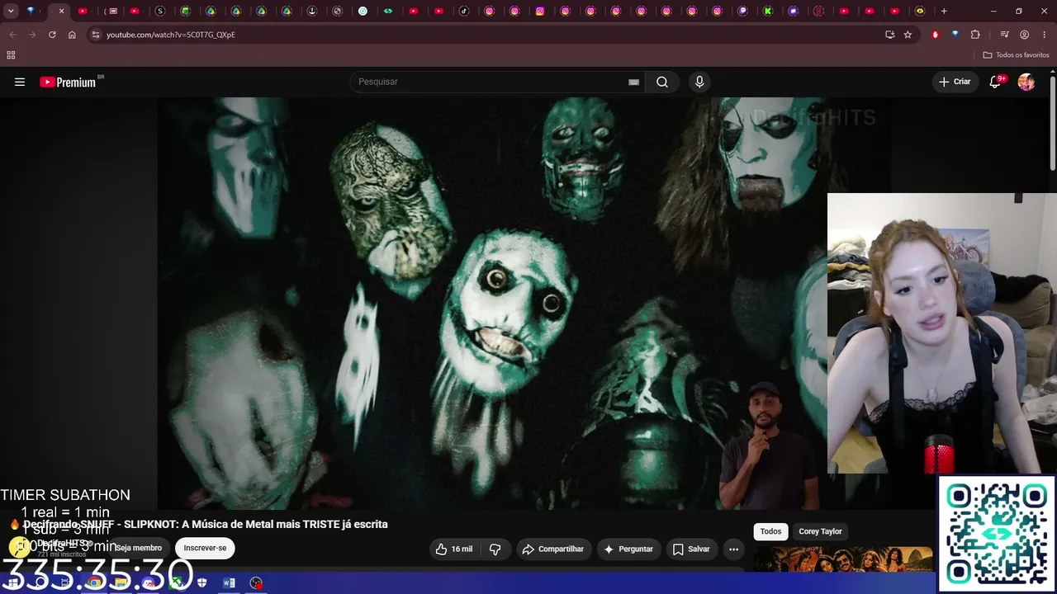Like the video with 16 mil likes
Viewport: 1057px width, 594px height.
[x=454, y=549]
